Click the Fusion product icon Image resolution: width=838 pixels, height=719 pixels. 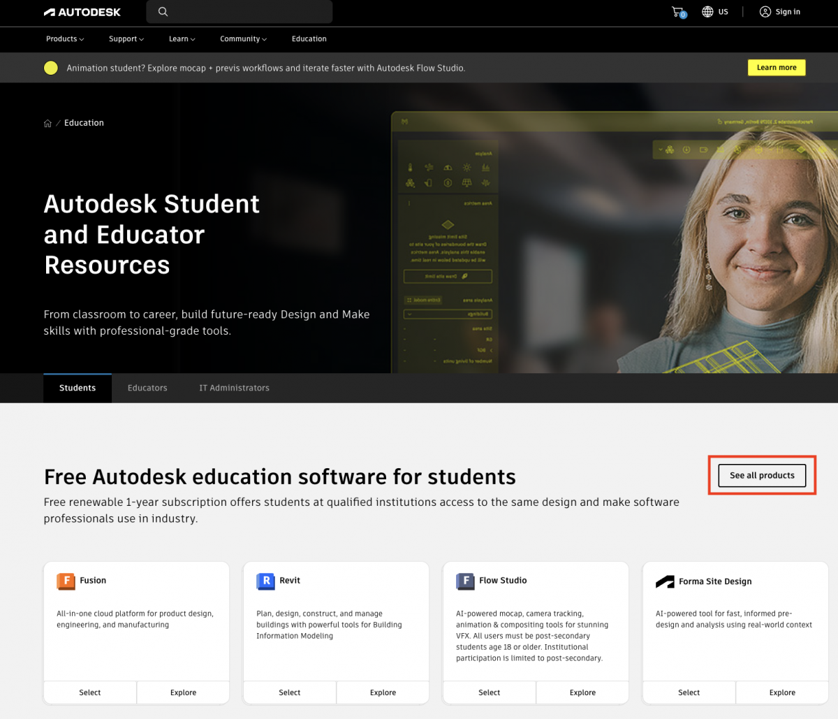pyautogui.click(x=65, y=581)
